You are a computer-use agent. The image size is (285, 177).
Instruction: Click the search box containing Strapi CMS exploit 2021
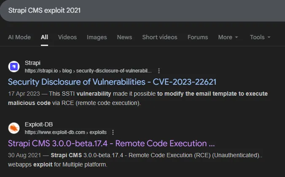pyautogui.click(x=126, y=10)
